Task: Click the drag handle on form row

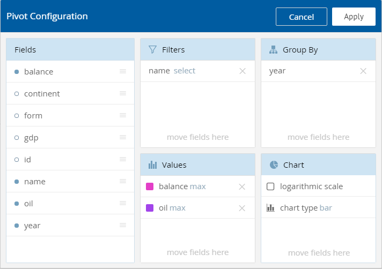Action: point(123,115)
